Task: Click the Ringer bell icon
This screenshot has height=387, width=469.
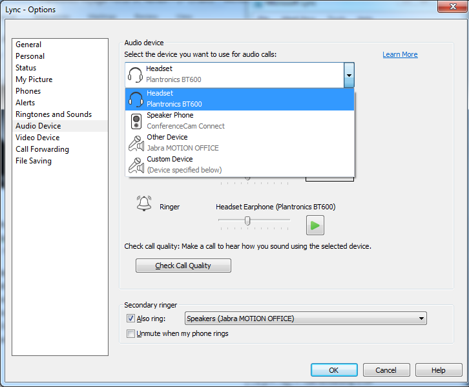Action: point(144,204)
